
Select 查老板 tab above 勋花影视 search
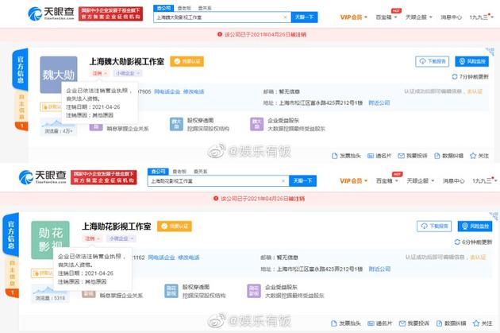(x=179, y=172)
